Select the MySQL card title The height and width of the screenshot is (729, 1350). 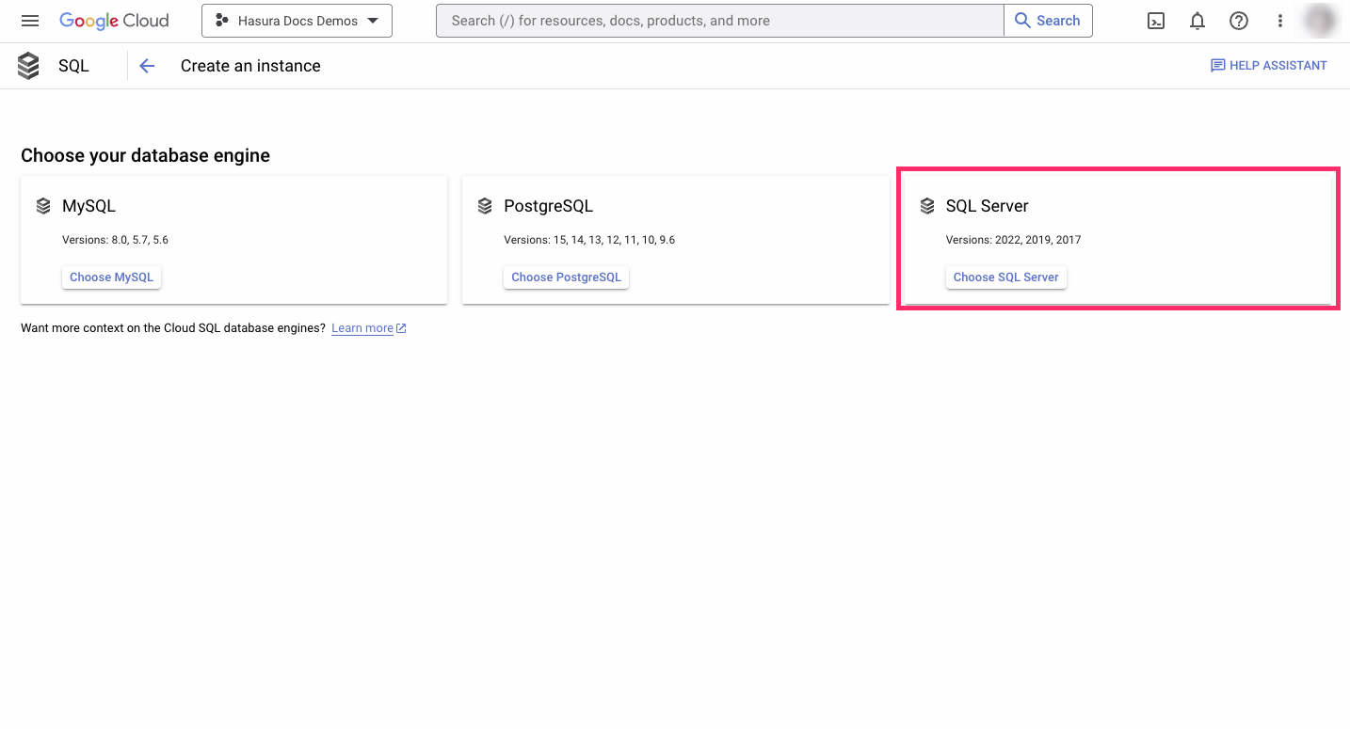pos(88,206)
